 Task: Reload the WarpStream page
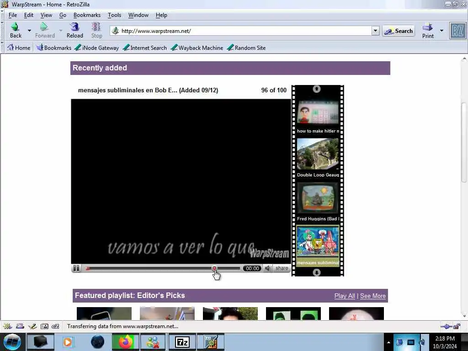[x=74, y=31]
